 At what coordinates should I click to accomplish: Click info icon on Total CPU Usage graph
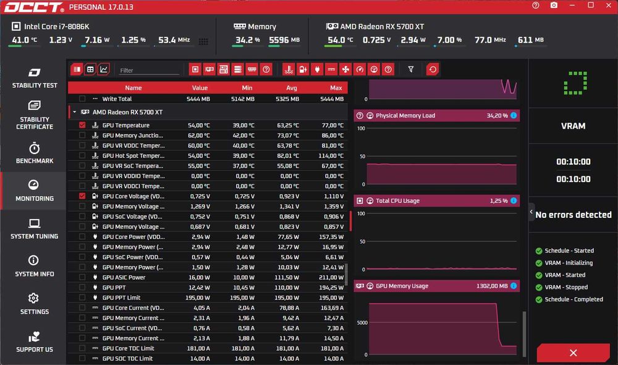[514, 200]
